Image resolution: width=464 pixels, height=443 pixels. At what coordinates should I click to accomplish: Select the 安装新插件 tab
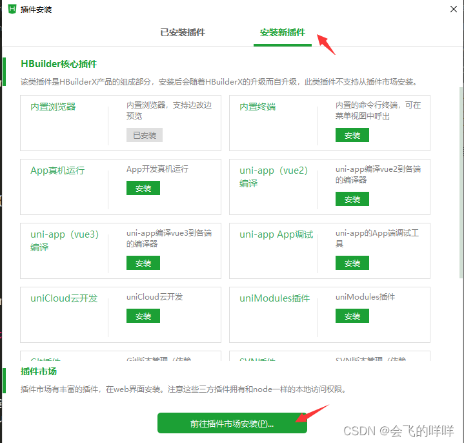coord(282,32)
